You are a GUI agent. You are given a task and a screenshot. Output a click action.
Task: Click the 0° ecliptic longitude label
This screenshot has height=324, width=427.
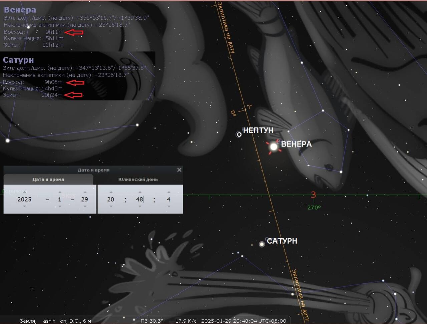(x=234, y=113)
